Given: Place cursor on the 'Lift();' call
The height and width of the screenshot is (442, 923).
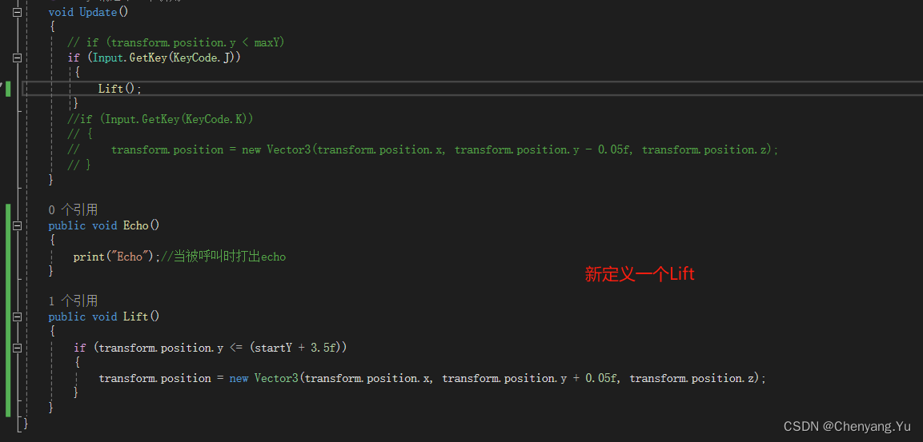Looking at the screenshot, I should tap(120, 88).
